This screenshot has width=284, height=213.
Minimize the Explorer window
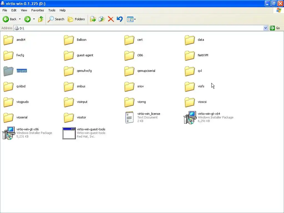[x=268, y=3]
